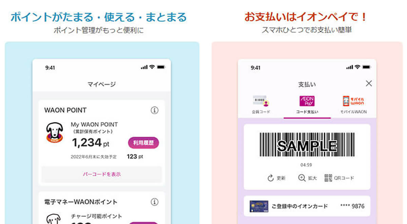
Task: Select the 会員コード tab icon
Action: (261, 101)
